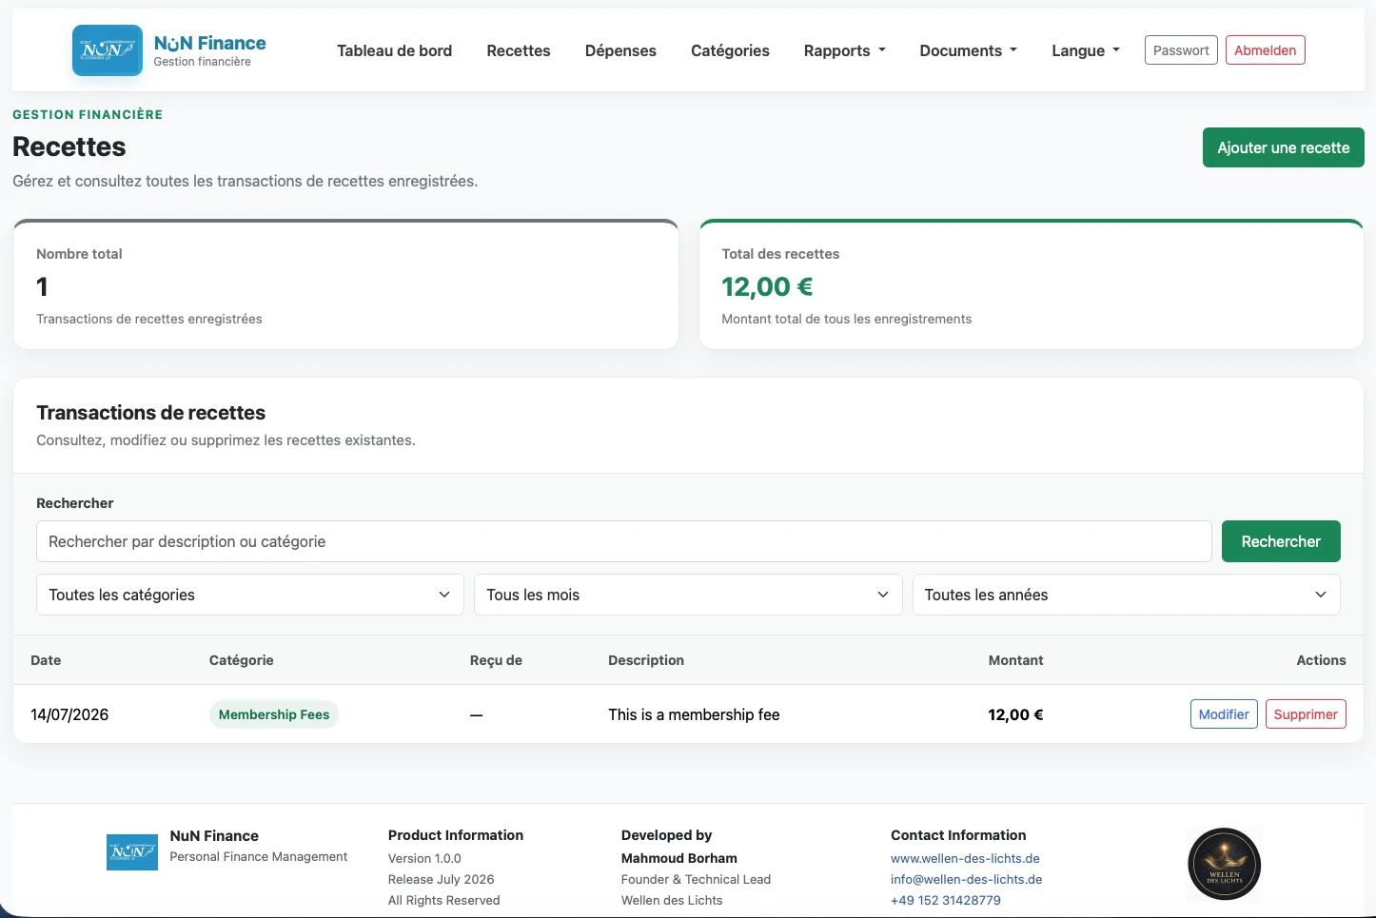Open the Tous les mois dropdown
The height and width of the screenshot is (918, 1376).
click(688, 595)
